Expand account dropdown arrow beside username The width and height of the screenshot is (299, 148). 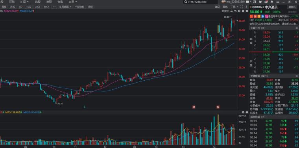click(251, 2)
